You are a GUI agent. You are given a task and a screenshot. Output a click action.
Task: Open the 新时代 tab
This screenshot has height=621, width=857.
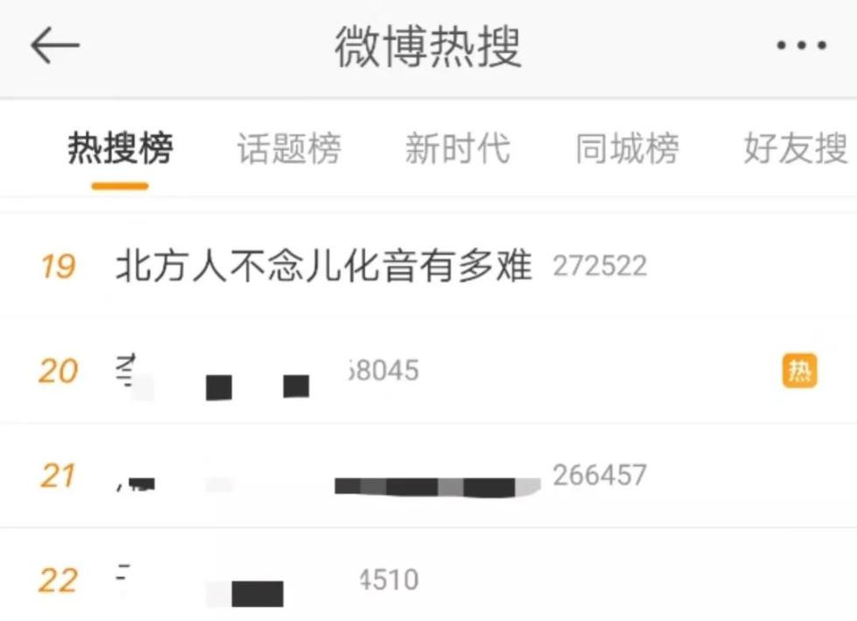[x=458, y=148]
